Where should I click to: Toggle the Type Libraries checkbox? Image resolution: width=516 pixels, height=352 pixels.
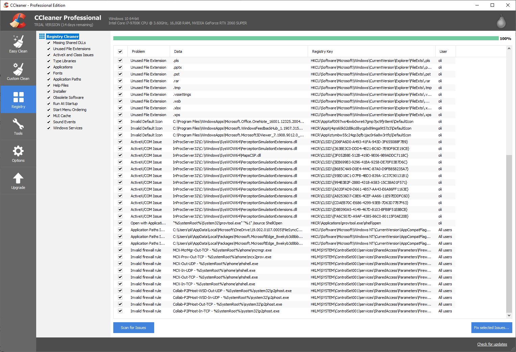[49, 61]
